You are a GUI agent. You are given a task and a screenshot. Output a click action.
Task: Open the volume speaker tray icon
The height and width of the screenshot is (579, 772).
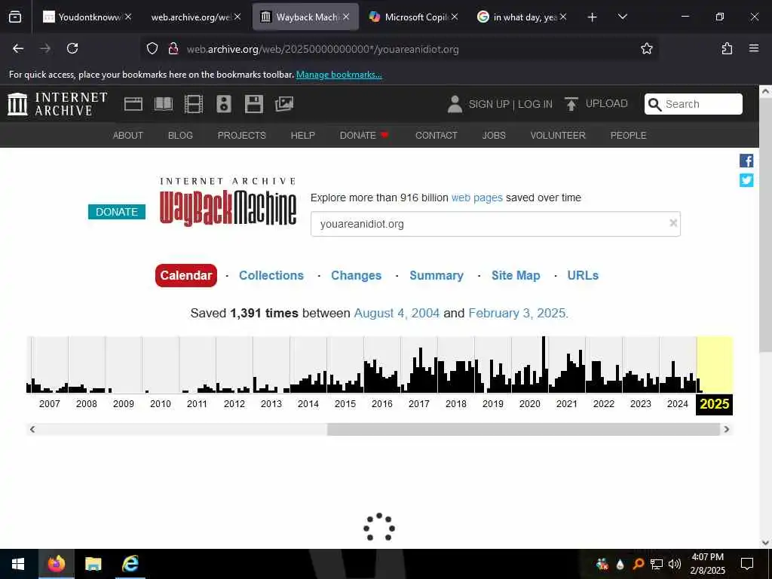click(675, 564)
